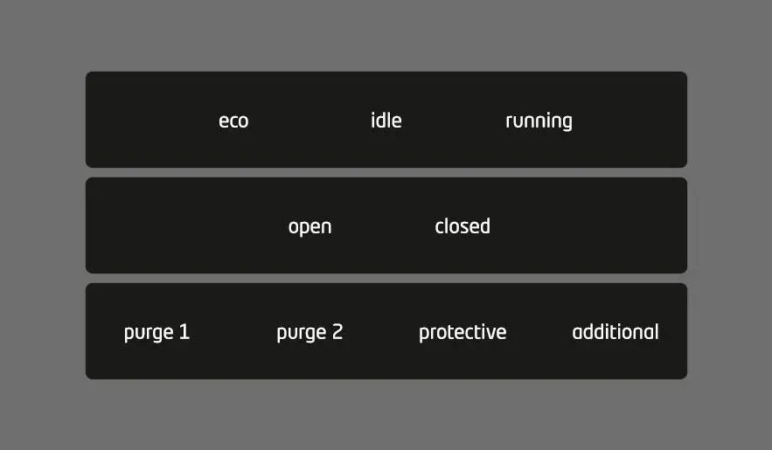Viewport: 772px width, 450px height.
Task: Select the purge 2 option
Action: pyautogui.click(x=309, y=332)
